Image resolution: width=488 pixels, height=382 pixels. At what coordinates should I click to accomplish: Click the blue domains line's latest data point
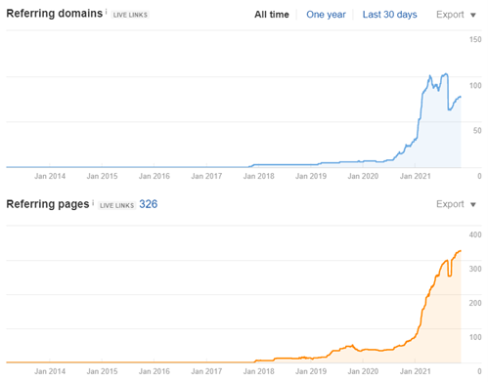(x=461, y=97)
